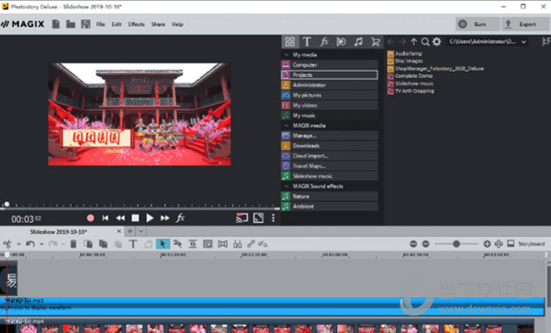
Task: Go forward in the media browser
Action: [402, 42]
